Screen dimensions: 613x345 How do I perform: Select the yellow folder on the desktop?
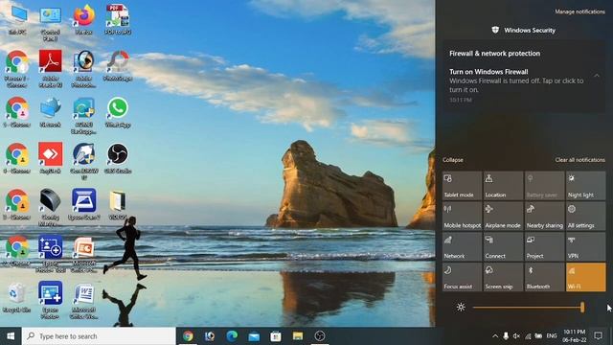tap(118, 204)
